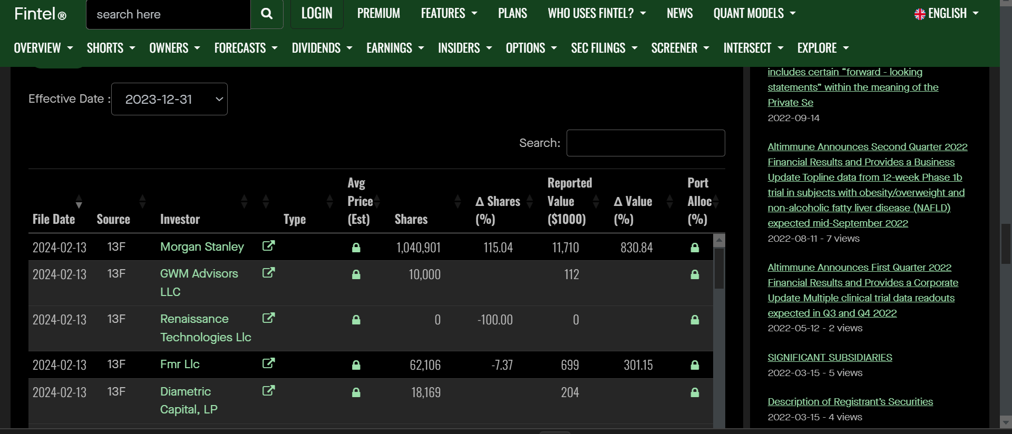Image resolution: width=1012 pixels, height=434 pixels.
Task: Click the lock icon in Morgan Stanley's Avg Price cell
Action: pyautogui.click(x=356, y=248)
